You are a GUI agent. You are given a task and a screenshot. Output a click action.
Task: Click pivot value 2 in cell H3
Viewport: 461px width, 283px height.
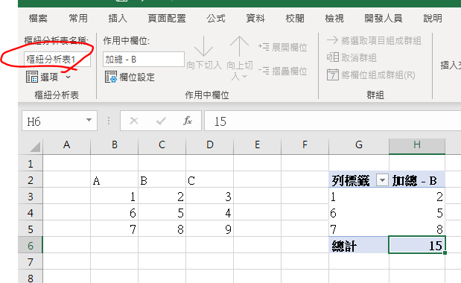417,197
